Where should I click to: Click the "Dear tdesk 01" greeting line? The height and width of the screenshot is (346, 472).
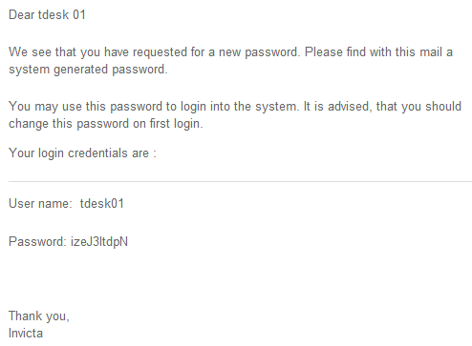(x=47, y=15)
